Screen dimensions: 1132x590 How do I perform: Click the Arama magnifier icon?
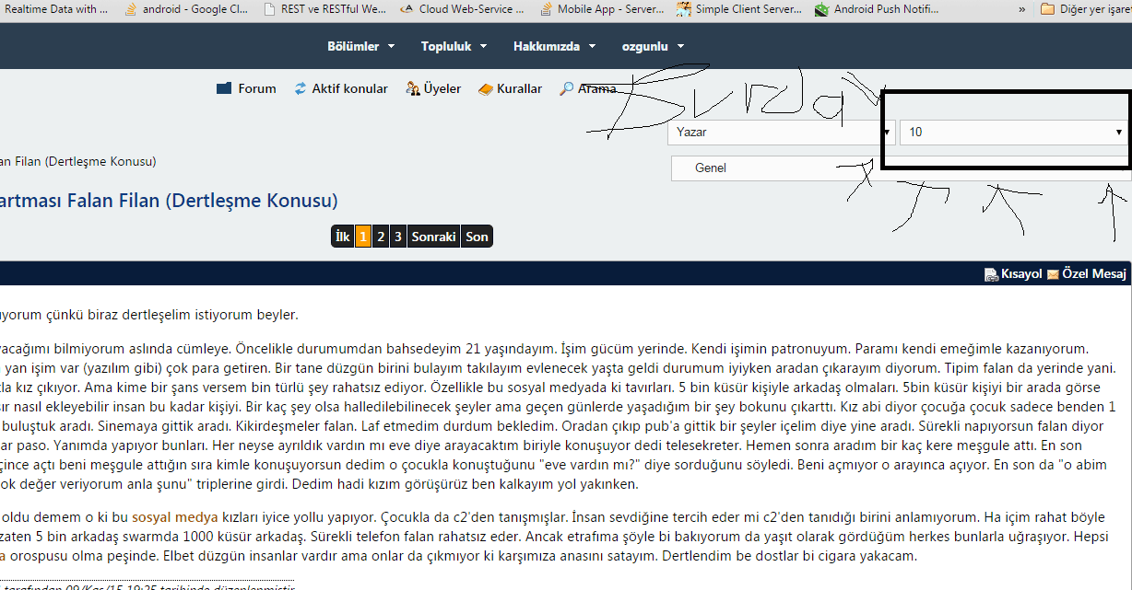pos(566,89)
